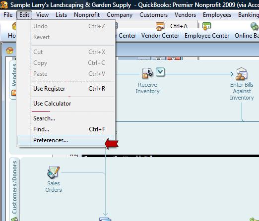Expand the Receive Inventory dropdown arrow
This screenshot has height=221, width=259.
pos(160,72)
